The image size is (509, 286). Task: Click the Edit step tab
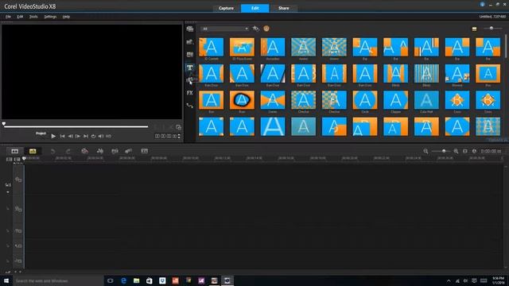point(254,8)
